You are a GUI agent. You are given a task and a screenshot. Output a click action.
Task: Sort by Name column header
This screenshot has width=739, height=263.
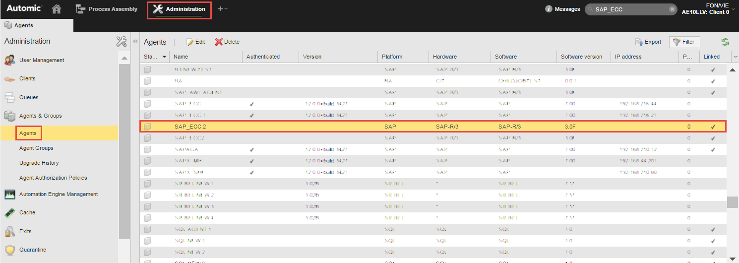point(205,57)
